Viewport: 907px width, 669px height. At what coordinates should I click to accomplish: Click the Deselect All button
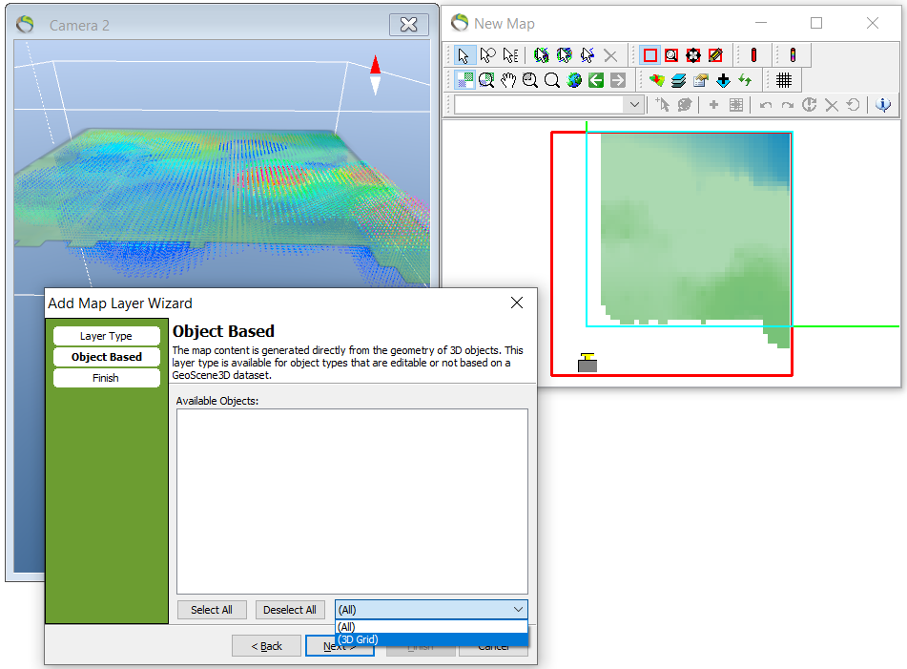pyautogui.click(x=290, y=609)
